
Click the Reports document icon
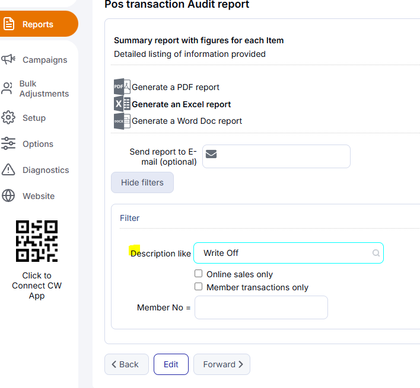pos(9,24)
